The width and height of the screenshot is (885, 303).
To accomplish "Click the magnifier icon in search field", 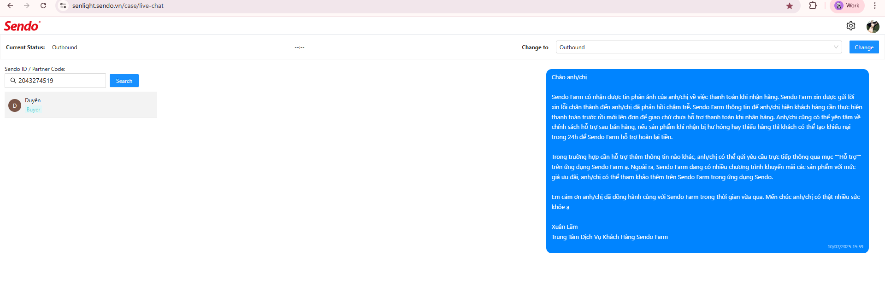I will coord(13,81).
